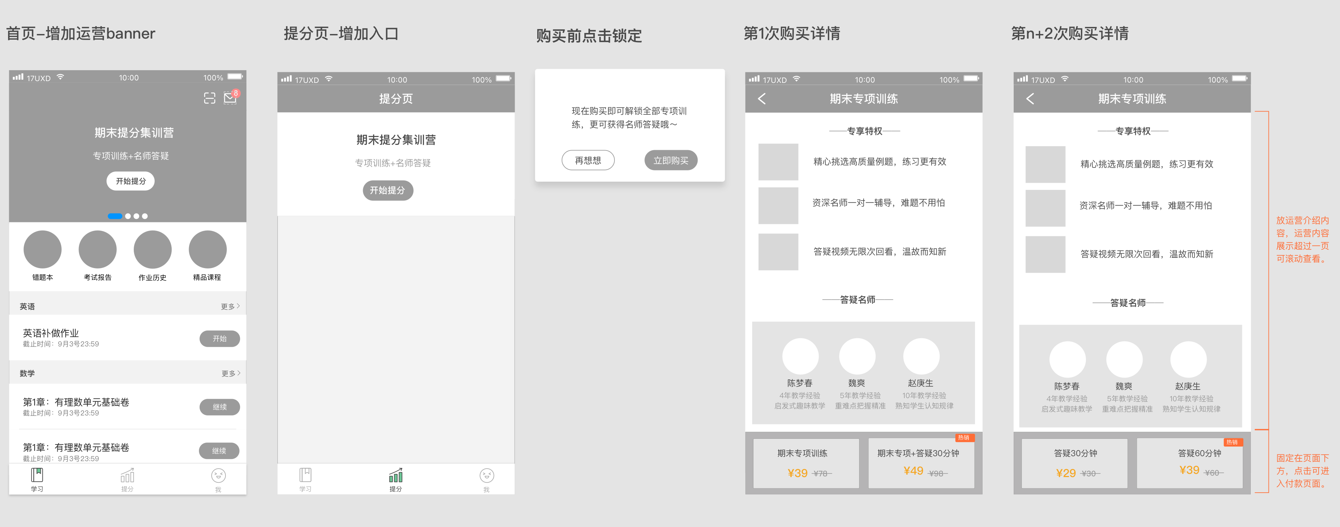Expand the 数学 section via 更多
Image resolution: width=1340 pixels, height=527 pixels.
pyautogui.click(x=230, y=373)
